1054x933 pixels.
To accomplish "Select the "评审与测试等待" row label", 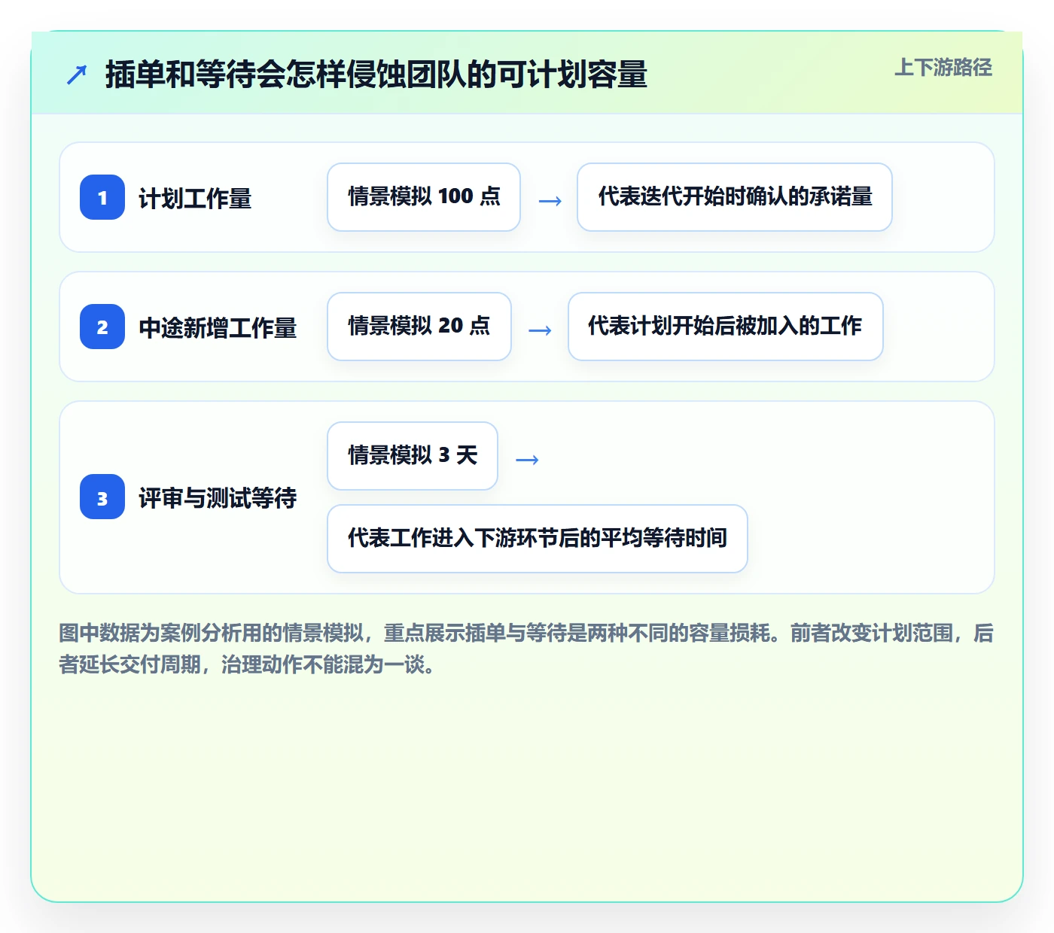I will [218, 498].
